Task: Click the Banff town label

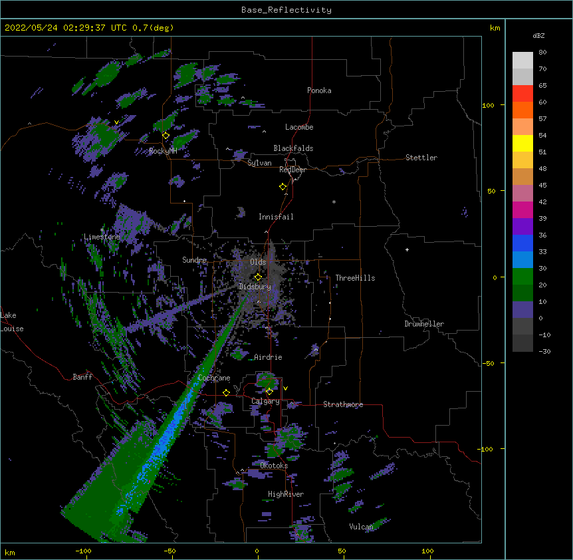Action: coord(82,377)
